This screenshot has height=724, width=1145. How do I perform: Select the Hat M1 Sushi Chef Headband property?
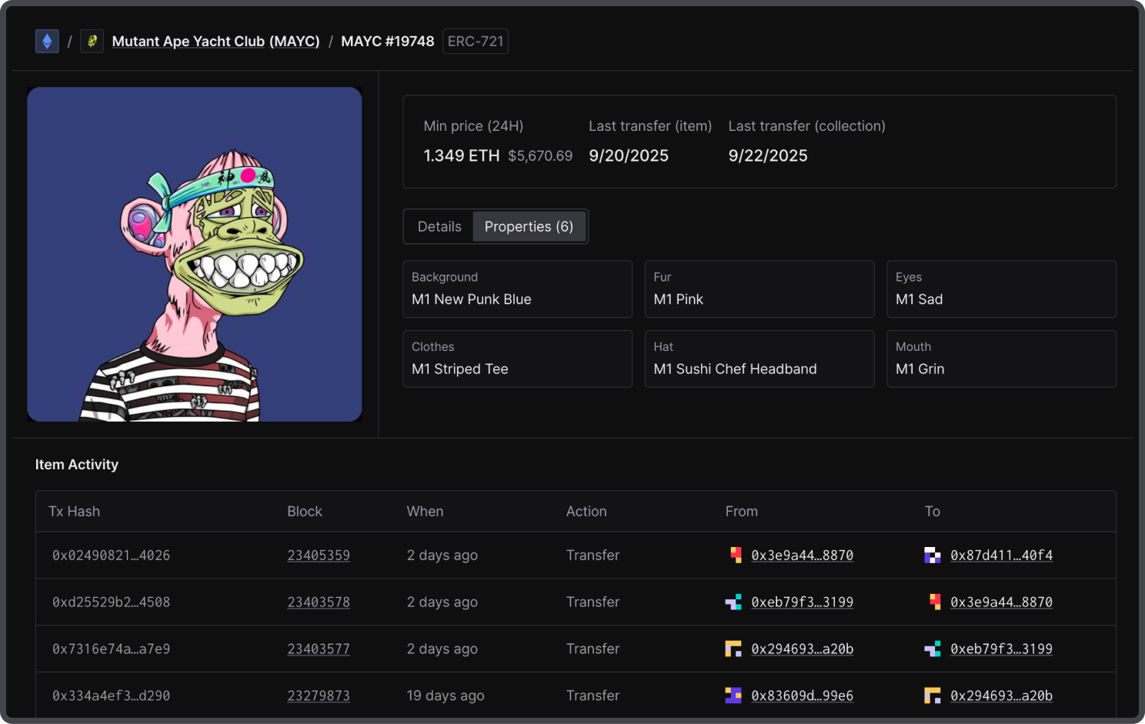pos(759,359)
